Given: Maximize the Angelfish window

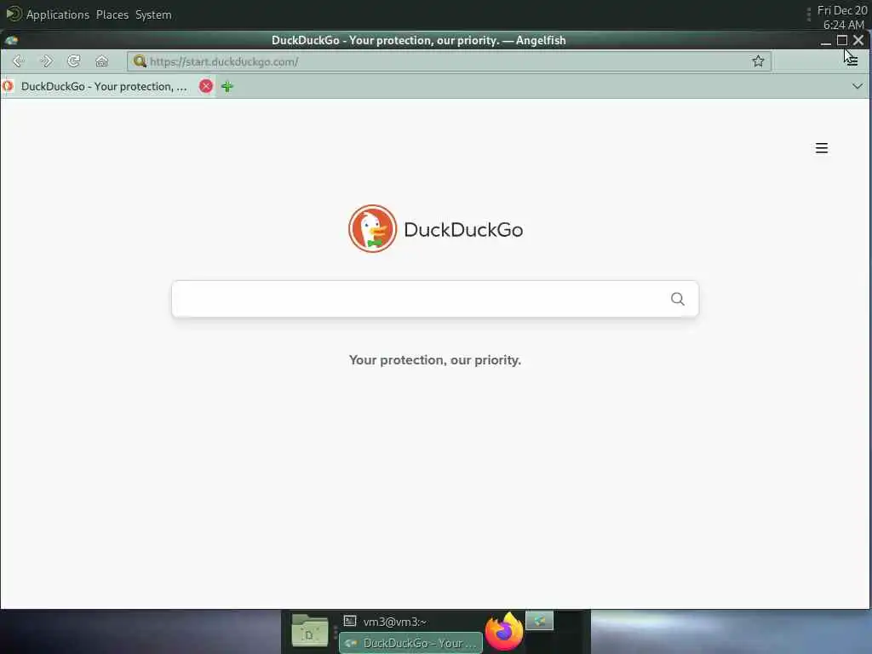Looking at the screenshot, I should [842, 40].
